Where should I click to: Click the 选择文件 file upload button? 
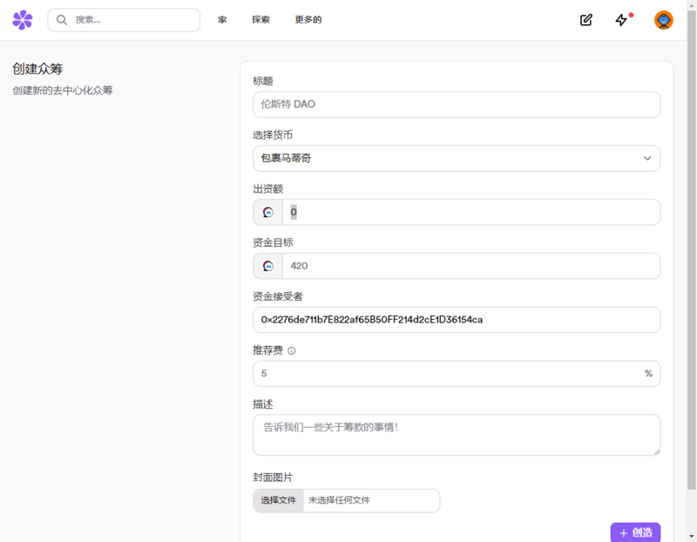tap(278, 500)
